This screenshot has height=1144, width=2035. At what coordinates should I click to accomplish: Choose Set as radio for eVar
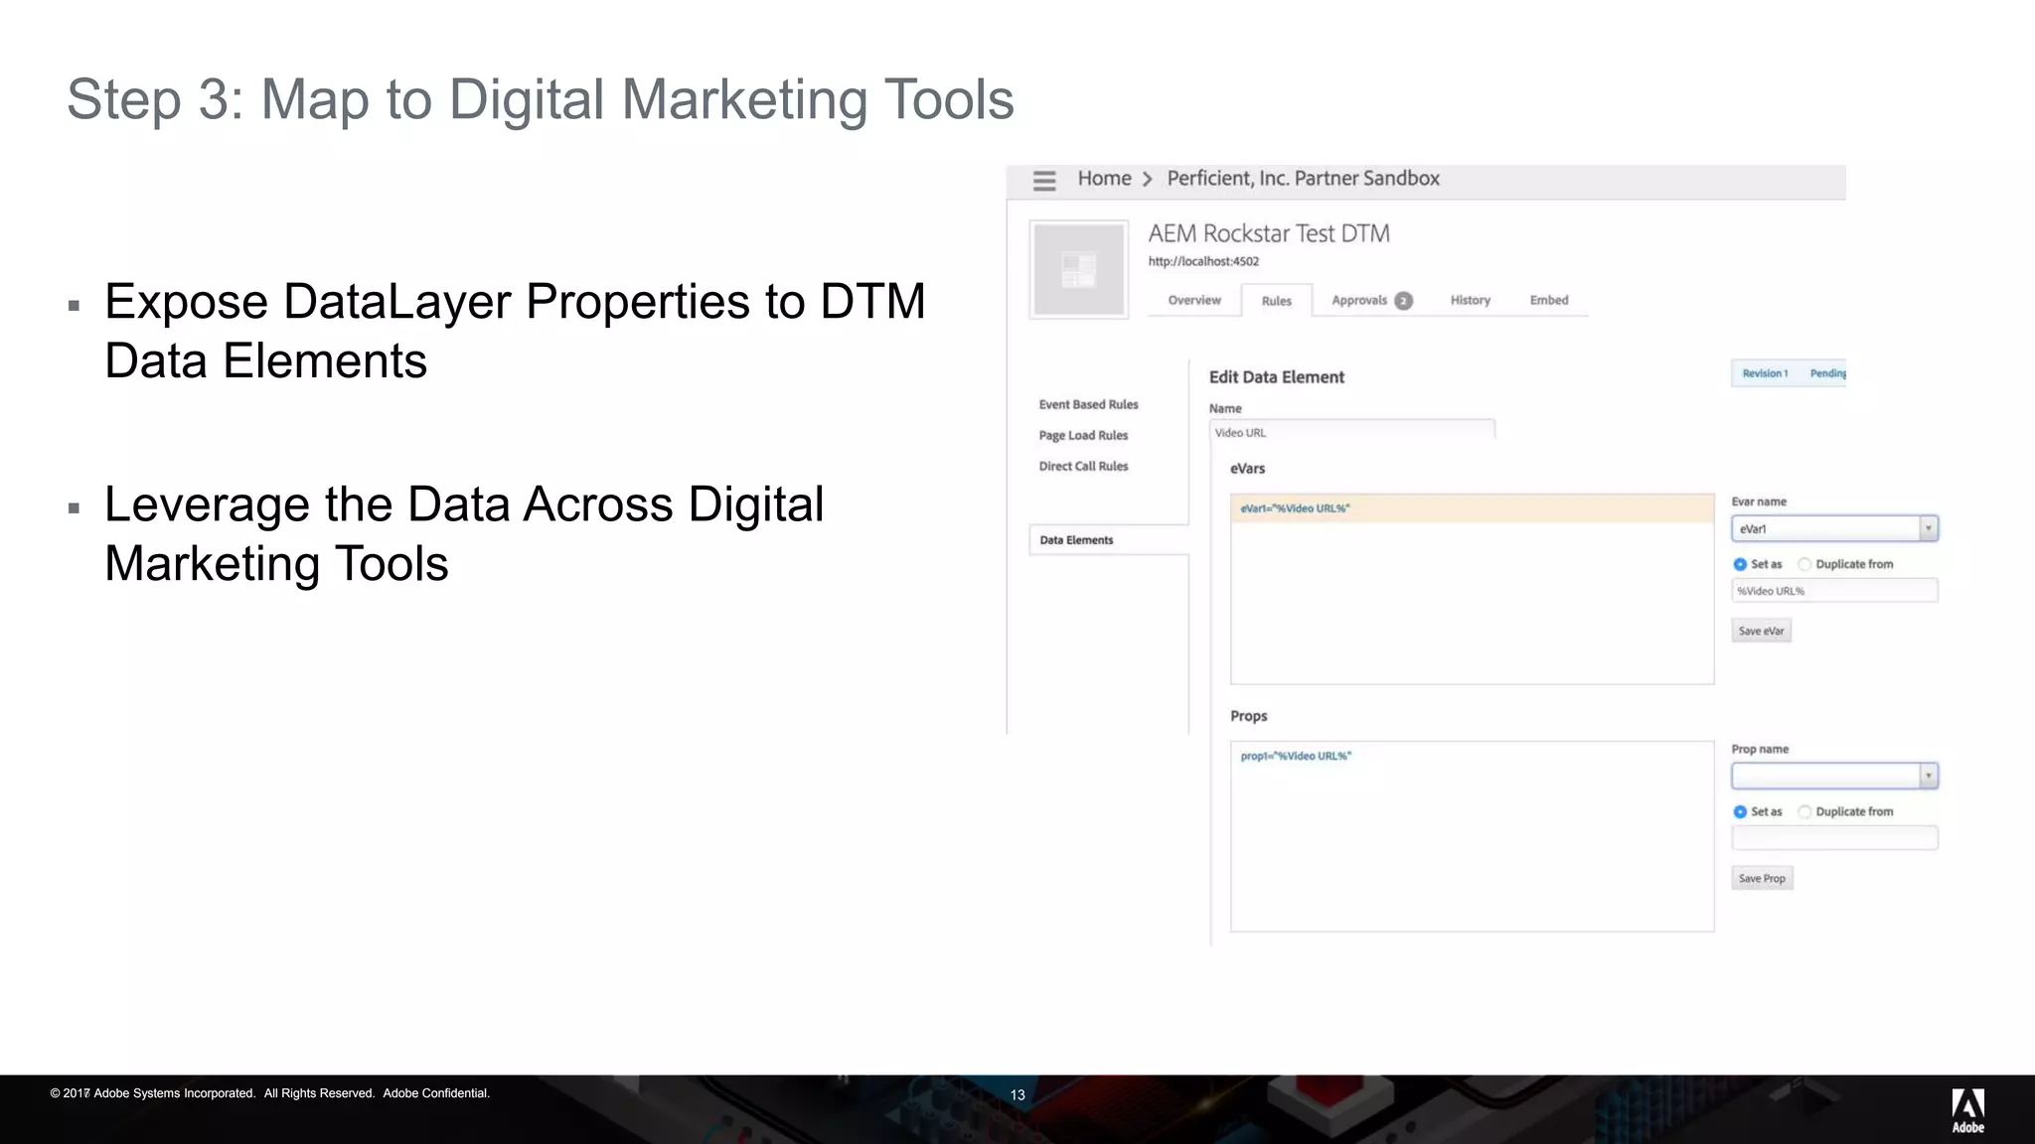pyautogui.click(x=1740, y=564)
